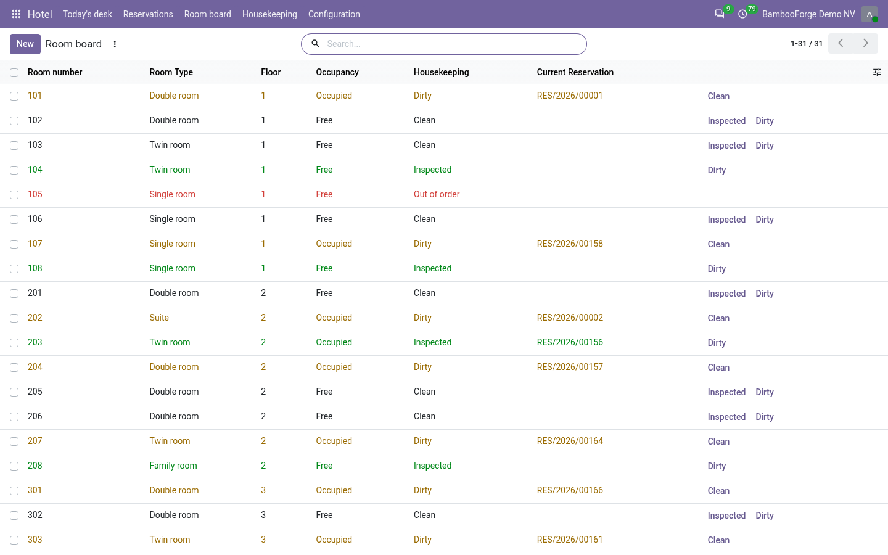Select the checkbox for room 303
This screenshot has height=555, width=888.
14,540
